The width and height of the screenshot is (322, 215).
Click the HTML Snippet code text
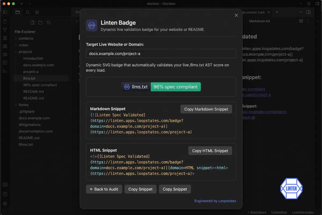(159, 165)
